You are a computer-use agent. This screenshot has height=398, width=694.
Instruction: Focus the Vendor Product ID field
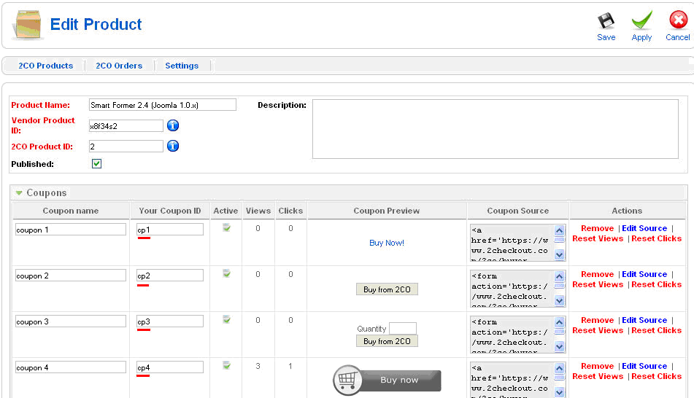(x=126, y=126)
